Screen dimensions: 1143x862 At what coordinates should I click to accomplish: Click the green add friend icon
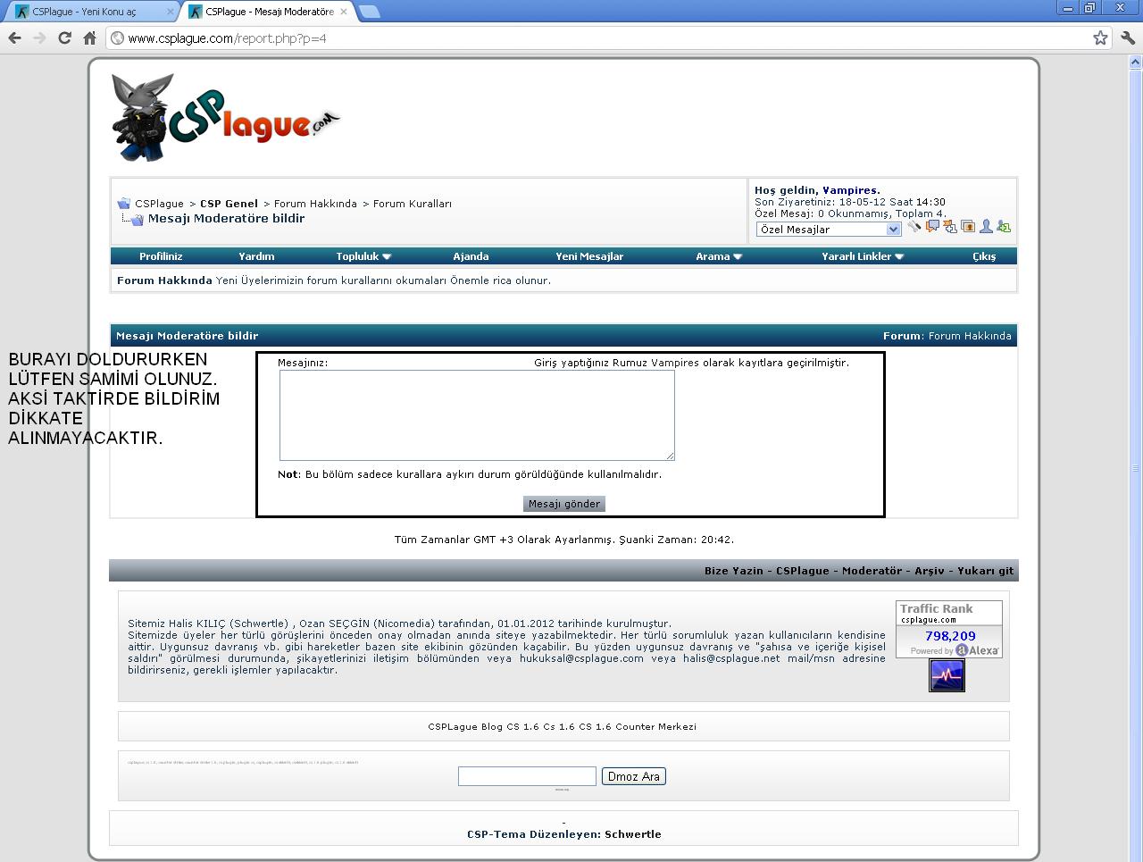point(1004,227)
